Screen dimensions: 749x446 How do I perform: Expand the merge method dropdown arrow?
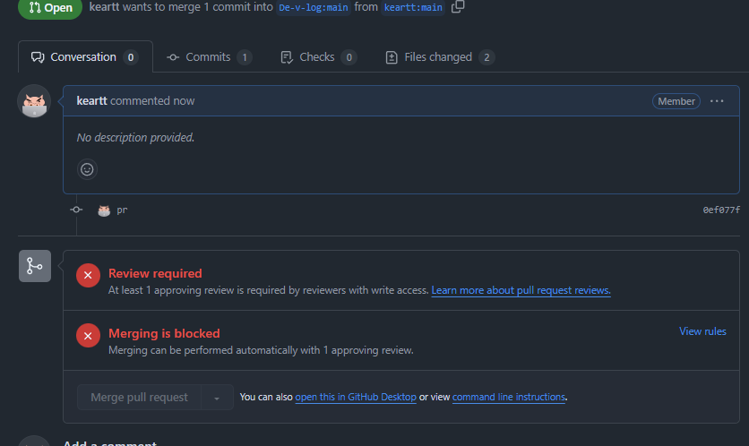point(217,398)
